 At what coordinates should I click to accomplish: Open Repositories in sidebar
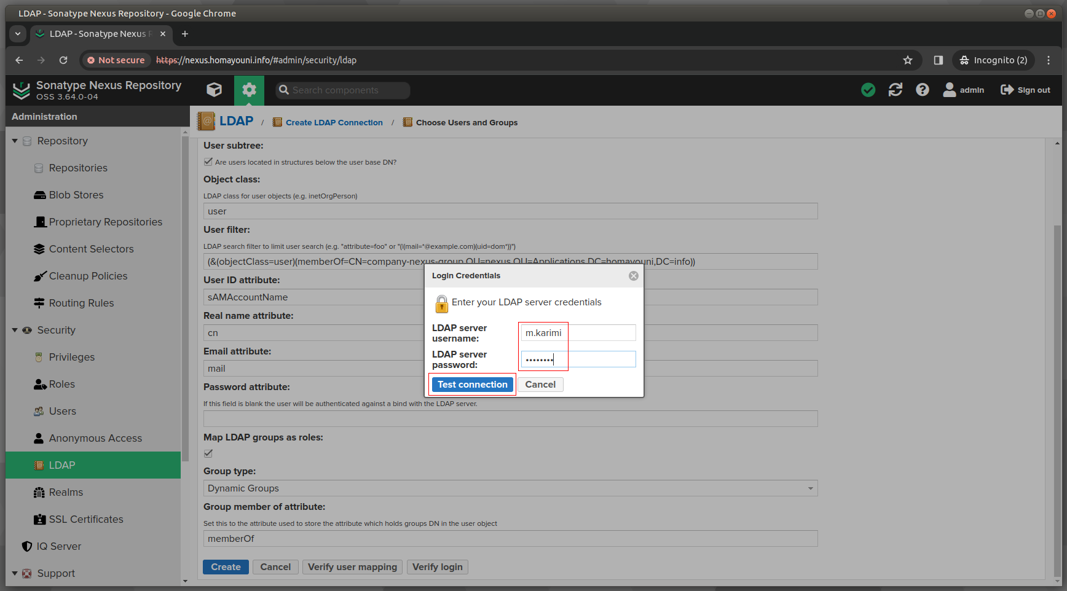[x=78, y=168]
